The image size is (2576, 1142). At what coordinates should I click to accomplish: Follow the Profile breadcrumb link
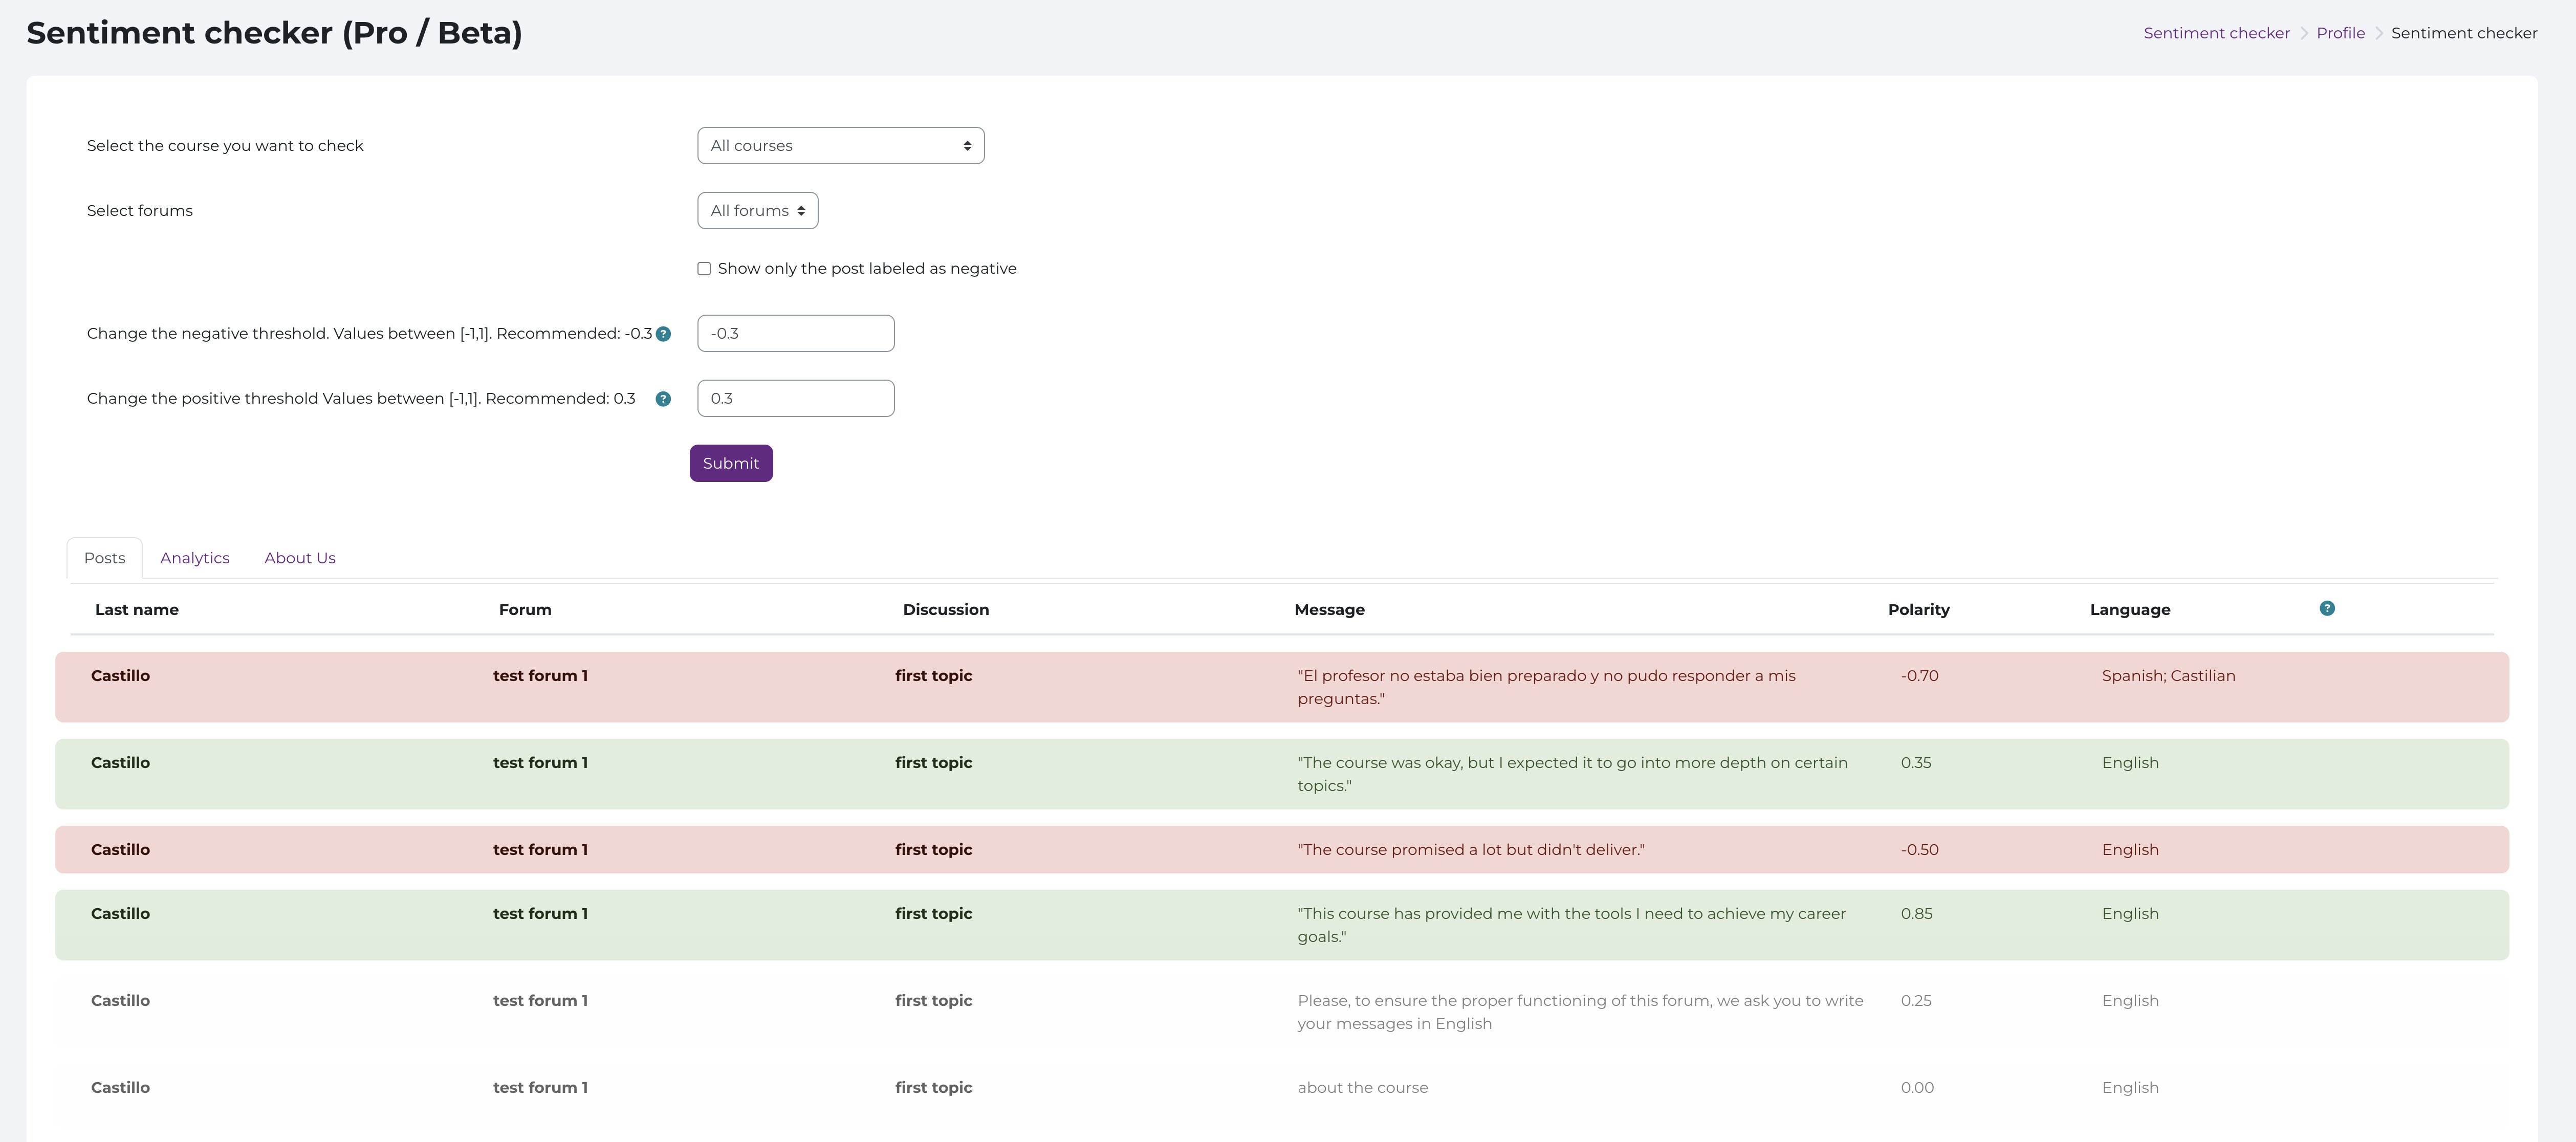point(2340,33)
